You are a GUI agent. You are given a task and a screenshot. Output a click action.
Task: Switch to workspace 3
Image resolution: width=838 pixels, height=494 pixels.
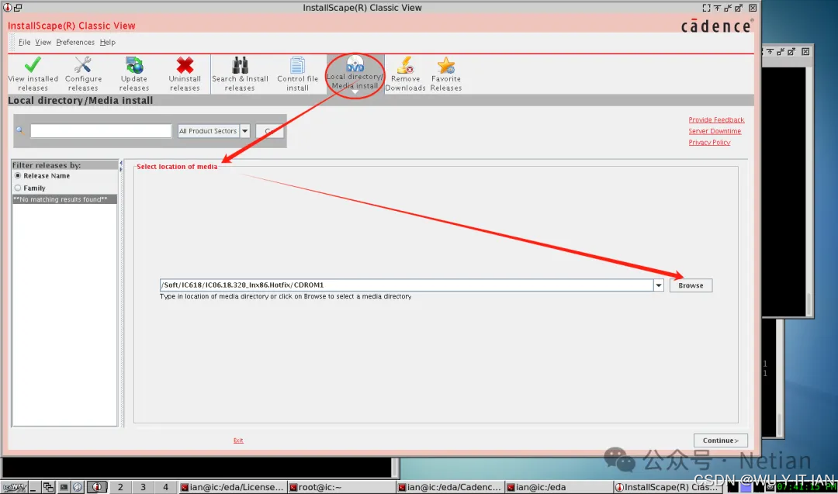coord(143,487)
